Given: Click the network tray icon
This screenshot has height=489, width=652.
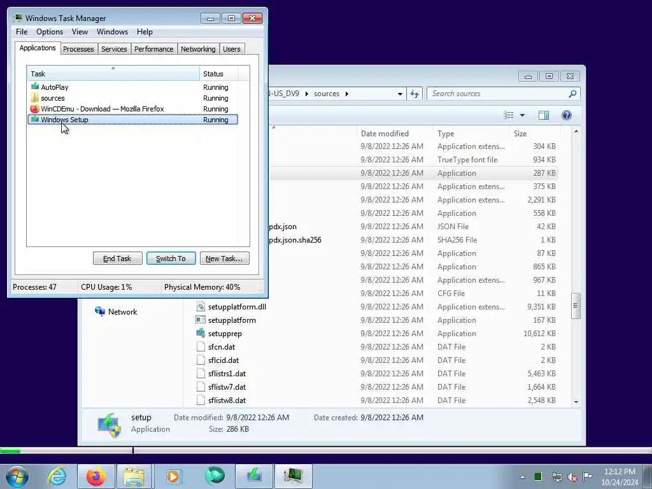Looking at the screenshot, I should click(x=556, y=477).
